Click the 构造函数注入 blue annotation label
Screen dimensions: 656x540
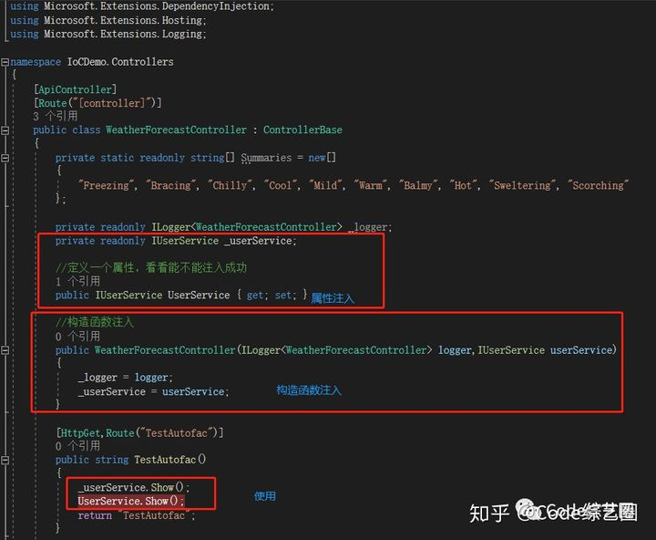point(309,390)
